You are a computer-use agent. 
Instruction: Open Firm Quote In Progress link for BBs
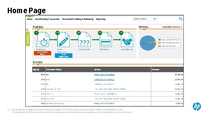[104, 75]
